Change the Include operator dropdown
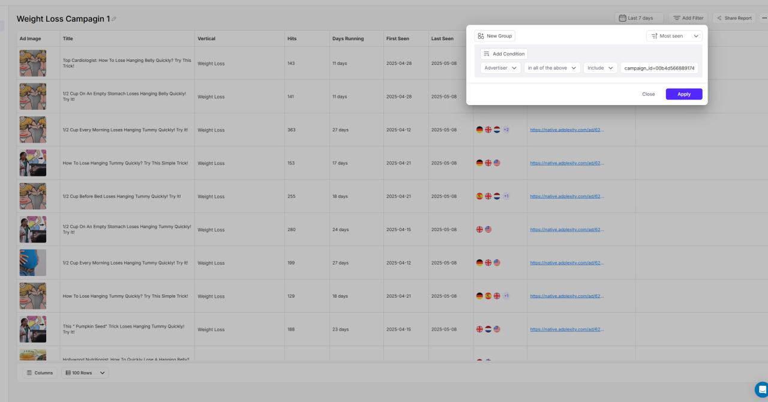Screen dimensions: 768x402 pyautogui.click(x=600, y=68)
